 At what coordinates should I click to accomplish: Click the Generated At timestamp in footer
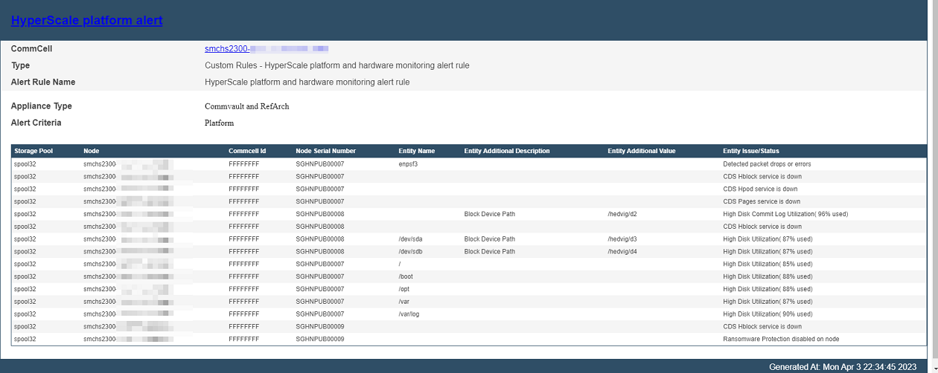coord(847,367)
